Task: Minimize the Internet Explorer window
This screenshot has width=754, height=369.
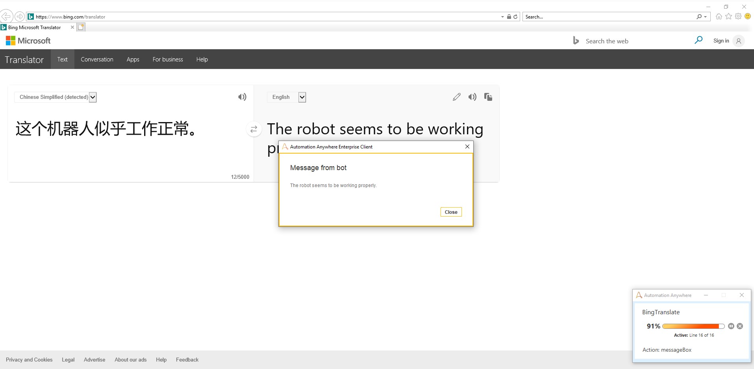Action: [708, 7]
